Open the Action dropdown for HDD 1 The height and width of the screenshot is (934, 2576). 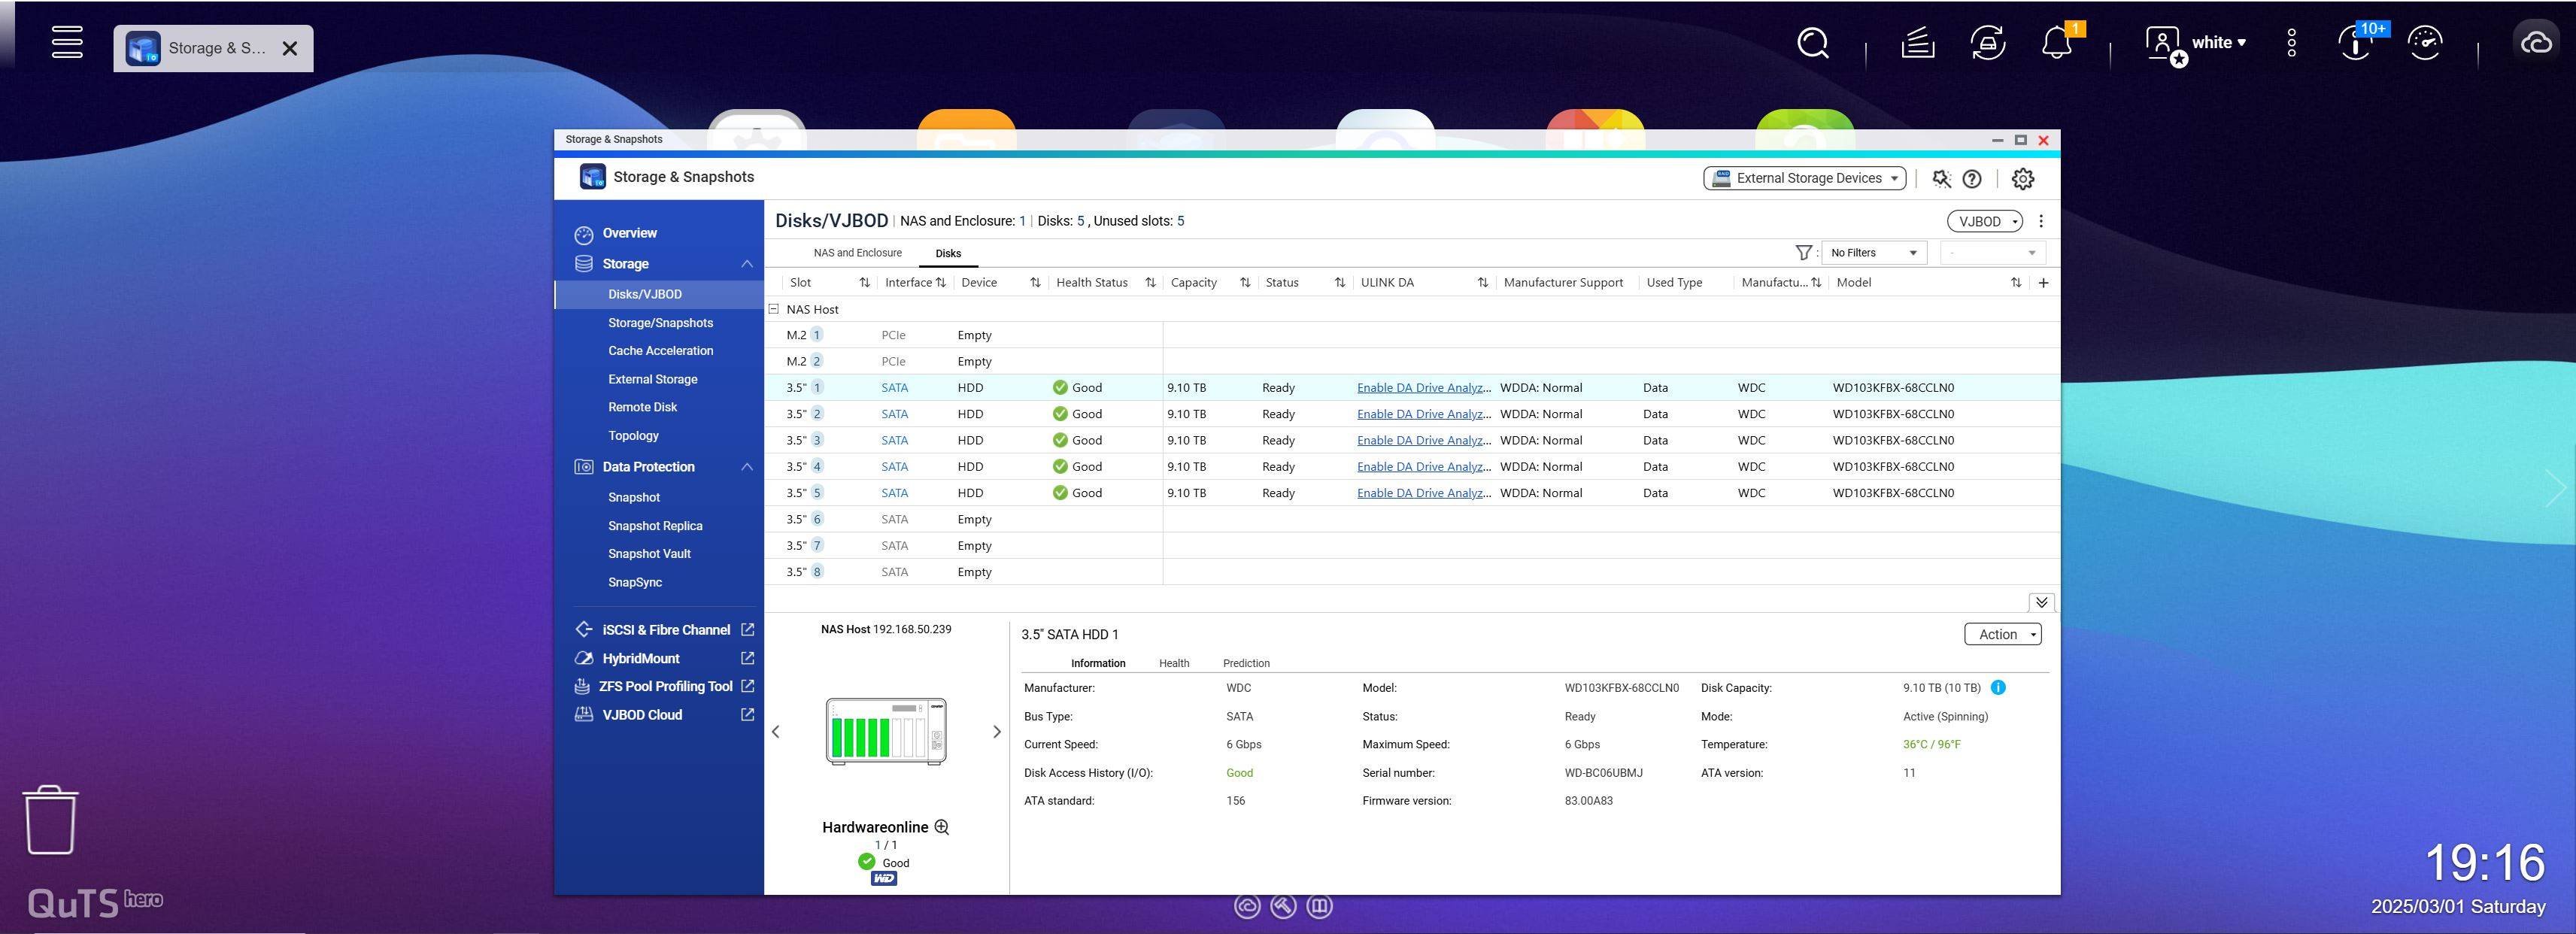[x=2002, y=634]
